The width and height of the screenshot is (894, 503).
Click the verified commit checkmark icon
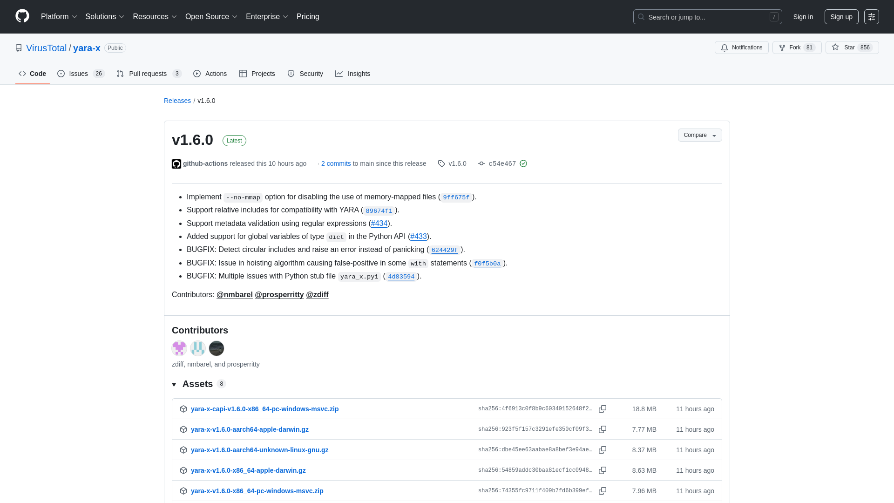(523, 163)
